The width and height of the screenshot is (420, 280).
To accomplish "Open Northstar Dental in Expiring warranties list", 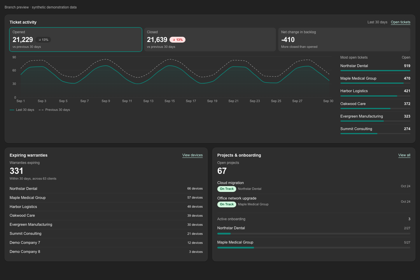I will click(106, 189).
